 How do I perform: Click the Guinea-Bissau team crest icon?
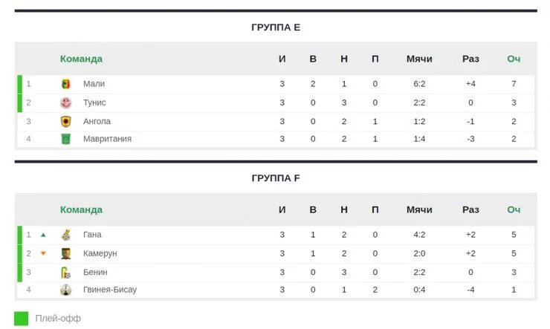click(66, 290)
